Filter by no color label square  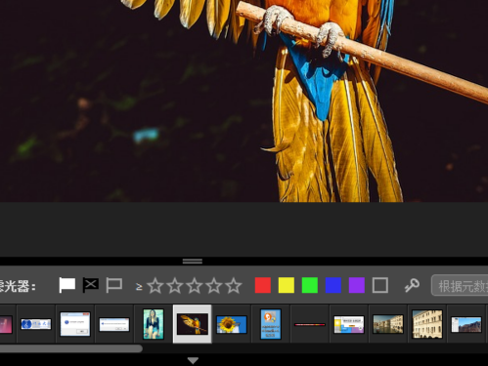(380, 285)
